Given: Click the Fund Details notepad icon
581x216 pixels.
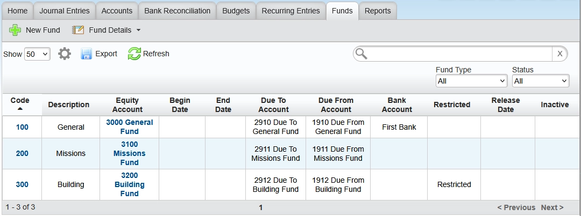Looking at the screenshot, I should [x=78, y=30].
